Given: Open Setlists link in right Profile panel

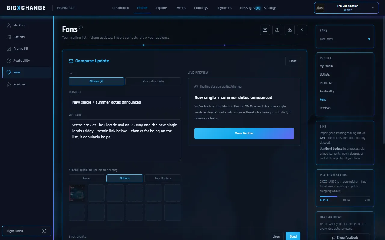Looking at the screenshot, I should point(325,74).
